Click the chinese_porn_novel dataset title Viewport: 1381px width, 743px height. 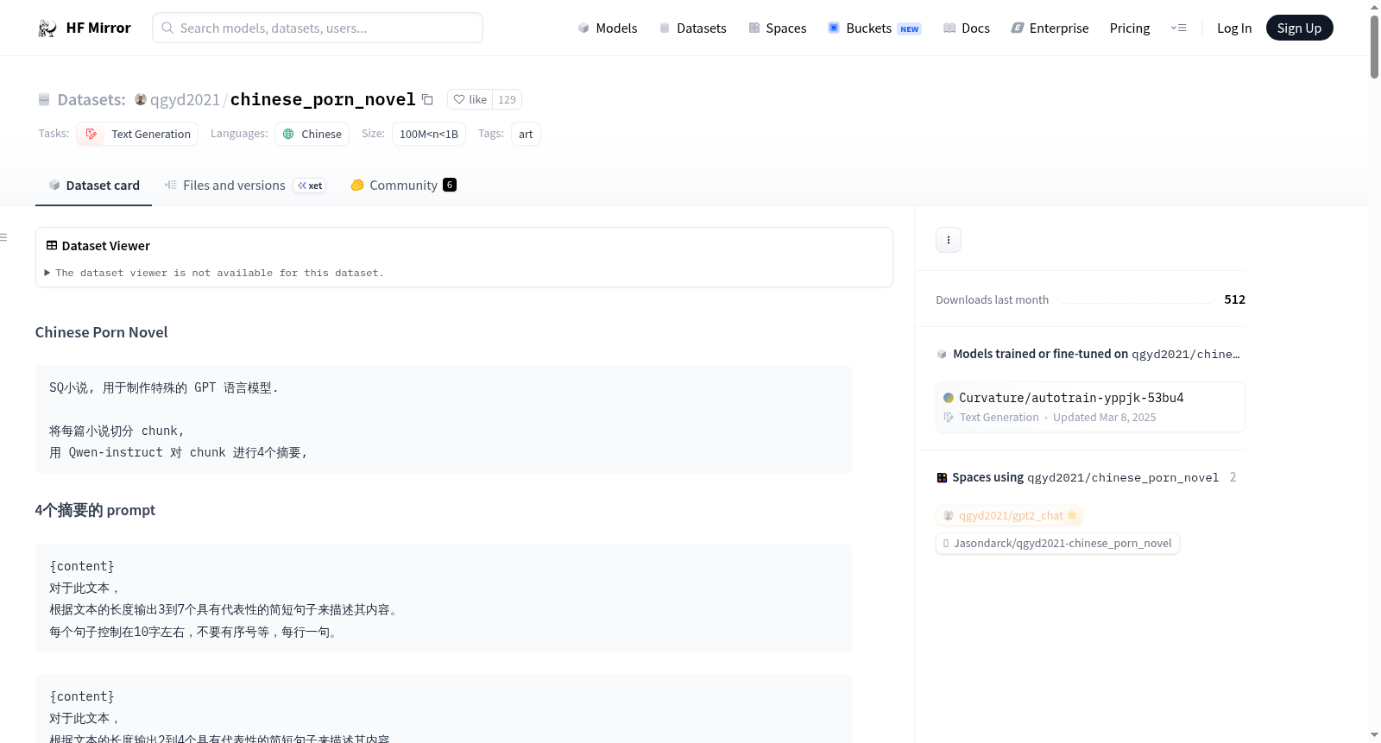click(x=323, y=99)
